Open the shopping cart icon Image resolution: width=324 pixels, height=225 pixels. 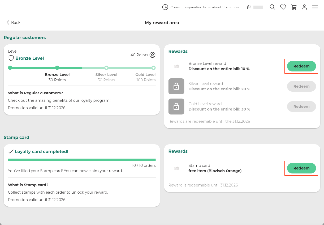pos(294,7)
